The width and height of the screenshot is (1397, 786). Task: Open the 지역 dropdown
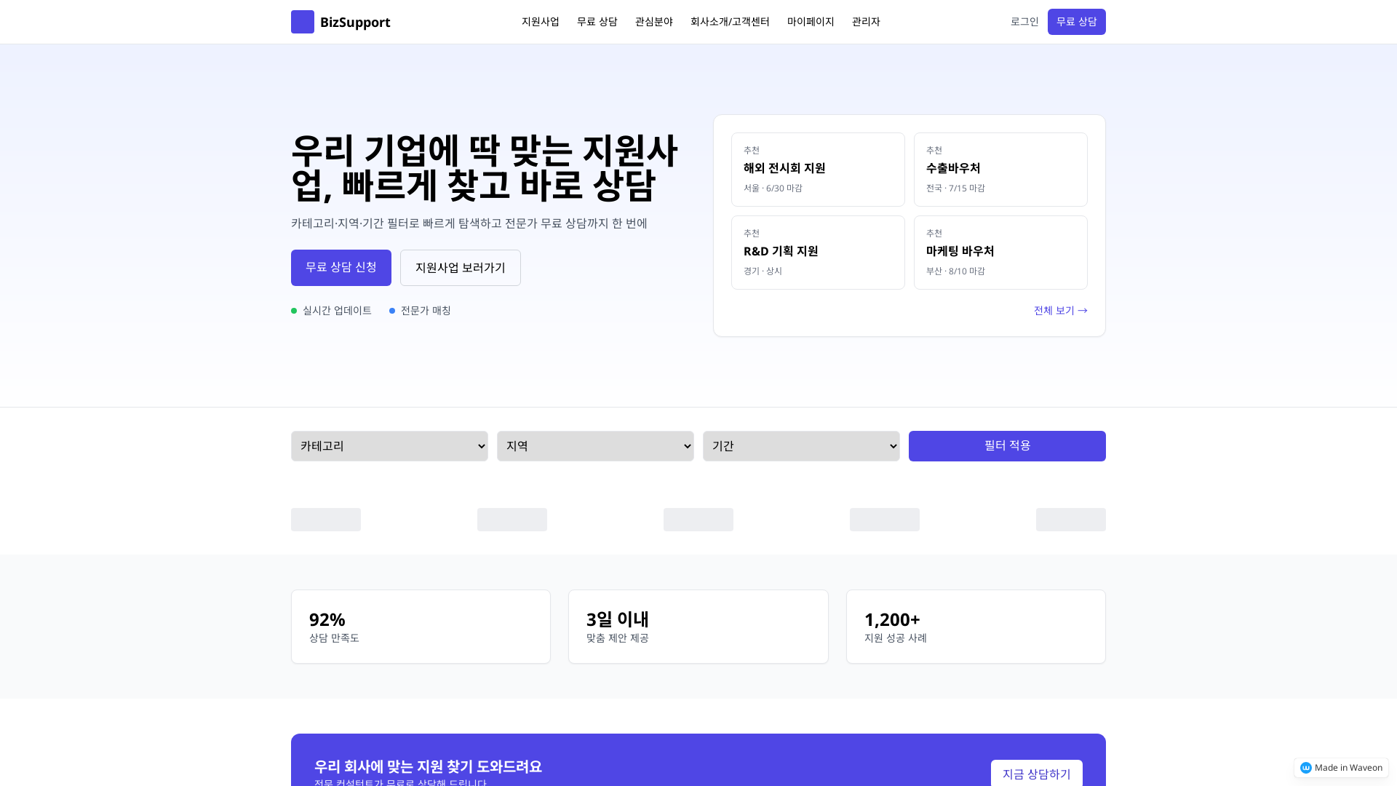595,445
